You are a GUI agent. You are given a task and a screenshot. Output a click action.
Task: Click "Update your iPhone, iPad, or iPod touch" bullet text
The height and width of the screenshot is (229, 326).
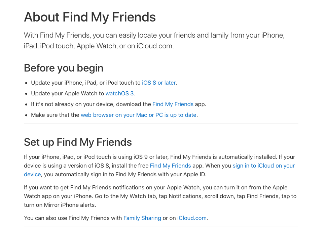[86, 83]
